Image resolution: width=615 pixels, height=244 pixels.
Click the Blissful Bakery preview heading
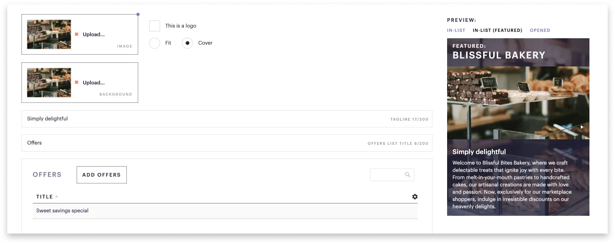click(x=499, y=56)
